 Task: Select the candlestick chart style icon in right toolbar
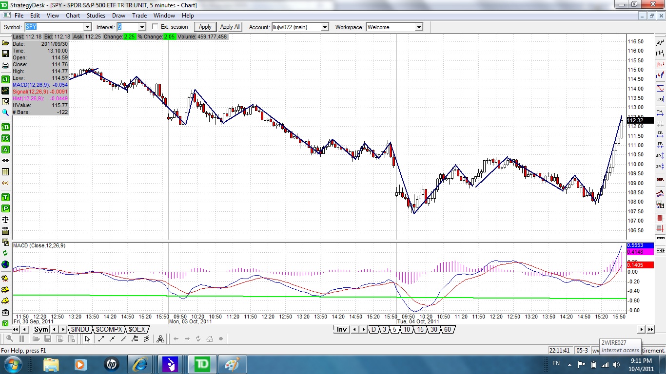(x=660, y=64)
